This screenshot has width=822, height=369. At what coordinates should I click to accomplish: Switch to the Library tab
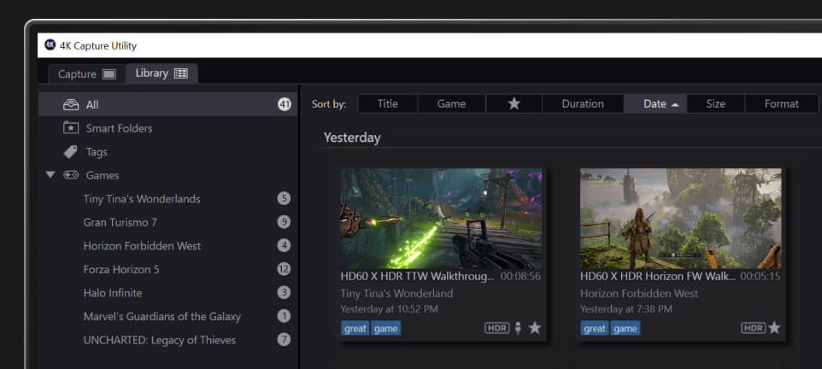click(161, 73)
